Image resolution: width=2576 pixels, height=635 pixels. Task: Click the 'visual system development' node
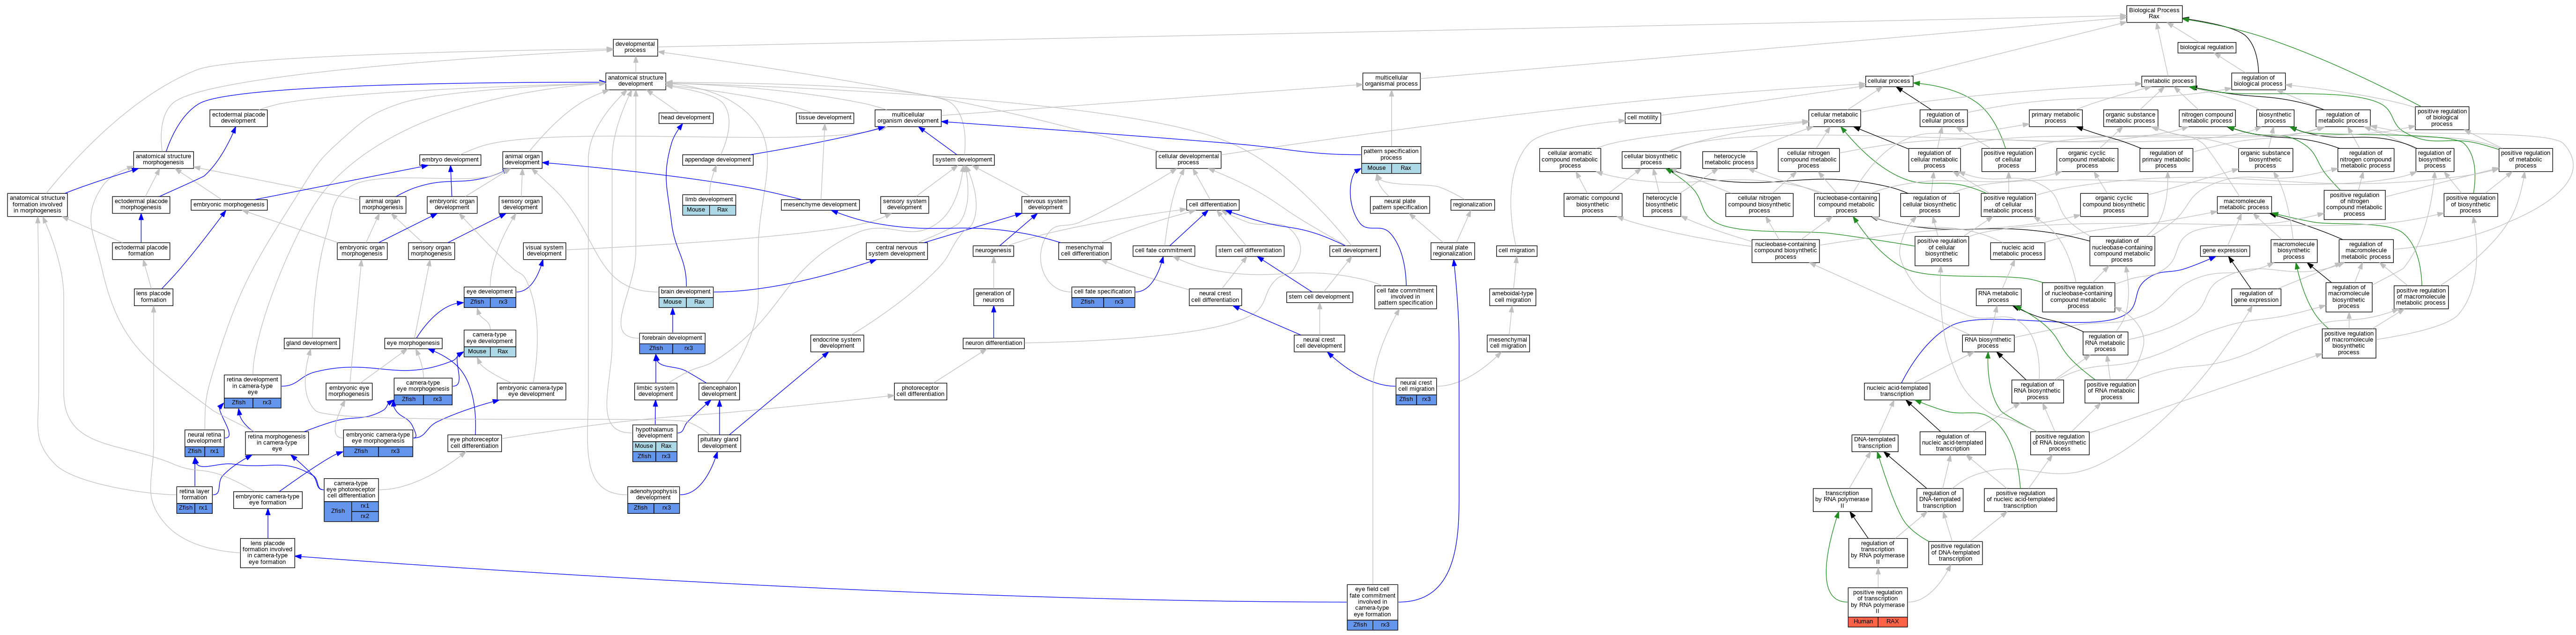click(544, 251)
